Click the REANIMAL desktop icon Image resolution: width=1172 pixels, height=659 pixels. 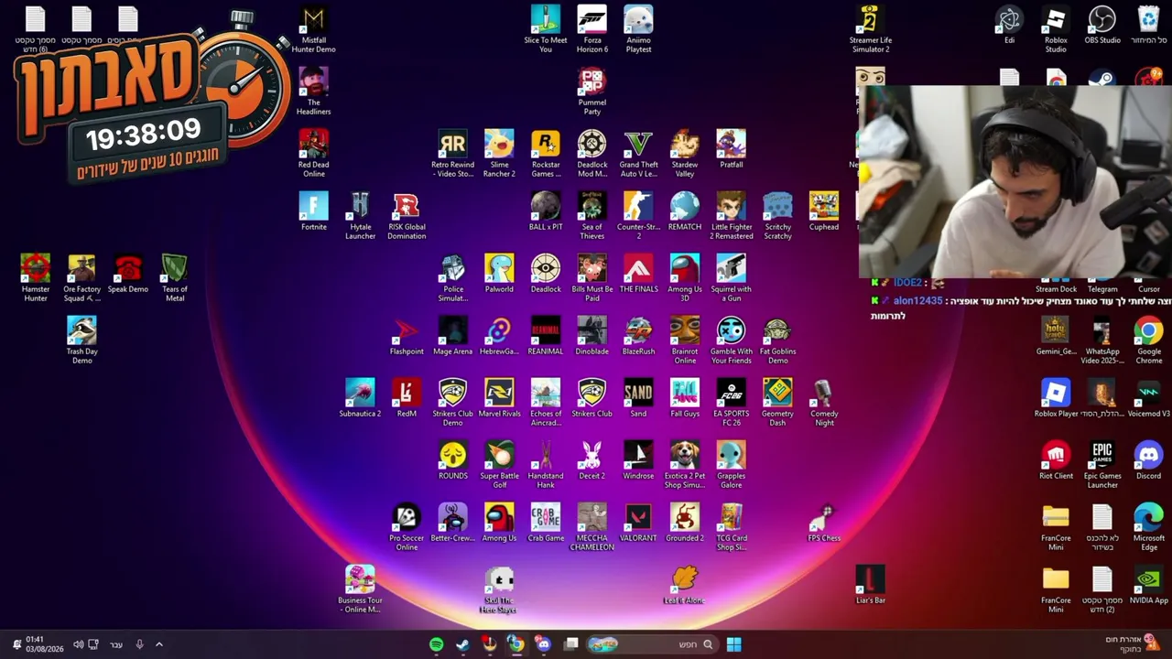[x=546, y=337]
